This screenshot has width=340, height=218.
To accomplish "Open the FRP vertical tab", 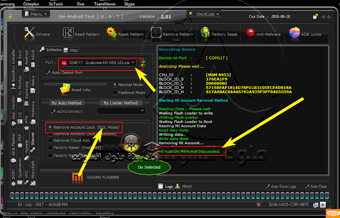I will coord(20,141).
